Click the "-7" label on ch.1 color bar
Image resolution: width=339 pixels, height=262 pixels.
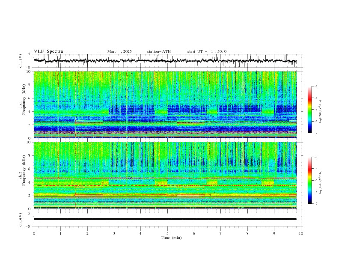(x=315, y=133)
